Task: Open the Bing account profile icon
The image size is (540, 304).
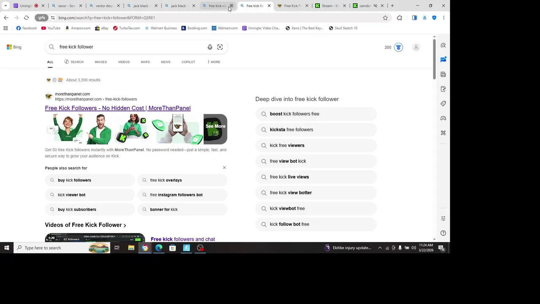Action: click(416, 47)
